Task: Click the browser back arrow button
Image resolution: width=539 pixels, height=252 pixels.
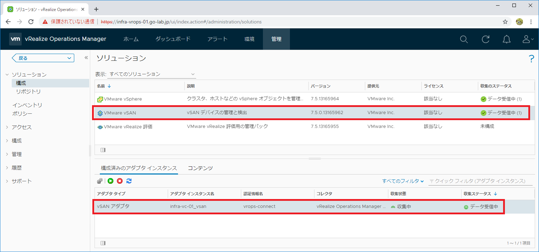Action: tap(8, 22)
